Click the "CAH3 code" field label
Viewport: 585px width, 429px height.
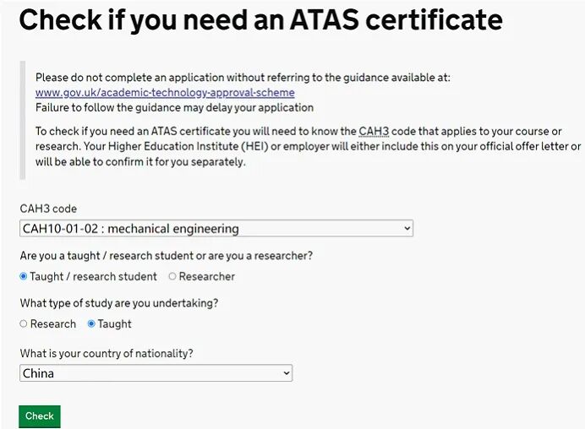(48, 209)
